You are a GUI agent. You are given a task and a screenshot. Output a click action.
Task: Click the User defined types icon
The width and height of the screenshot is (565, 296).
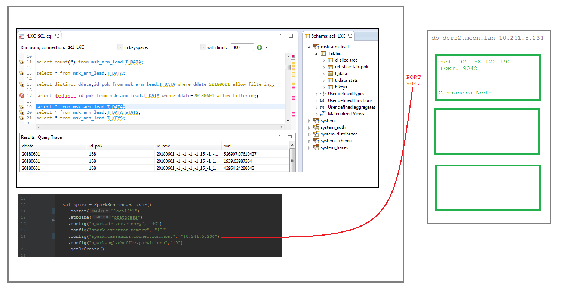pos(322,94)
